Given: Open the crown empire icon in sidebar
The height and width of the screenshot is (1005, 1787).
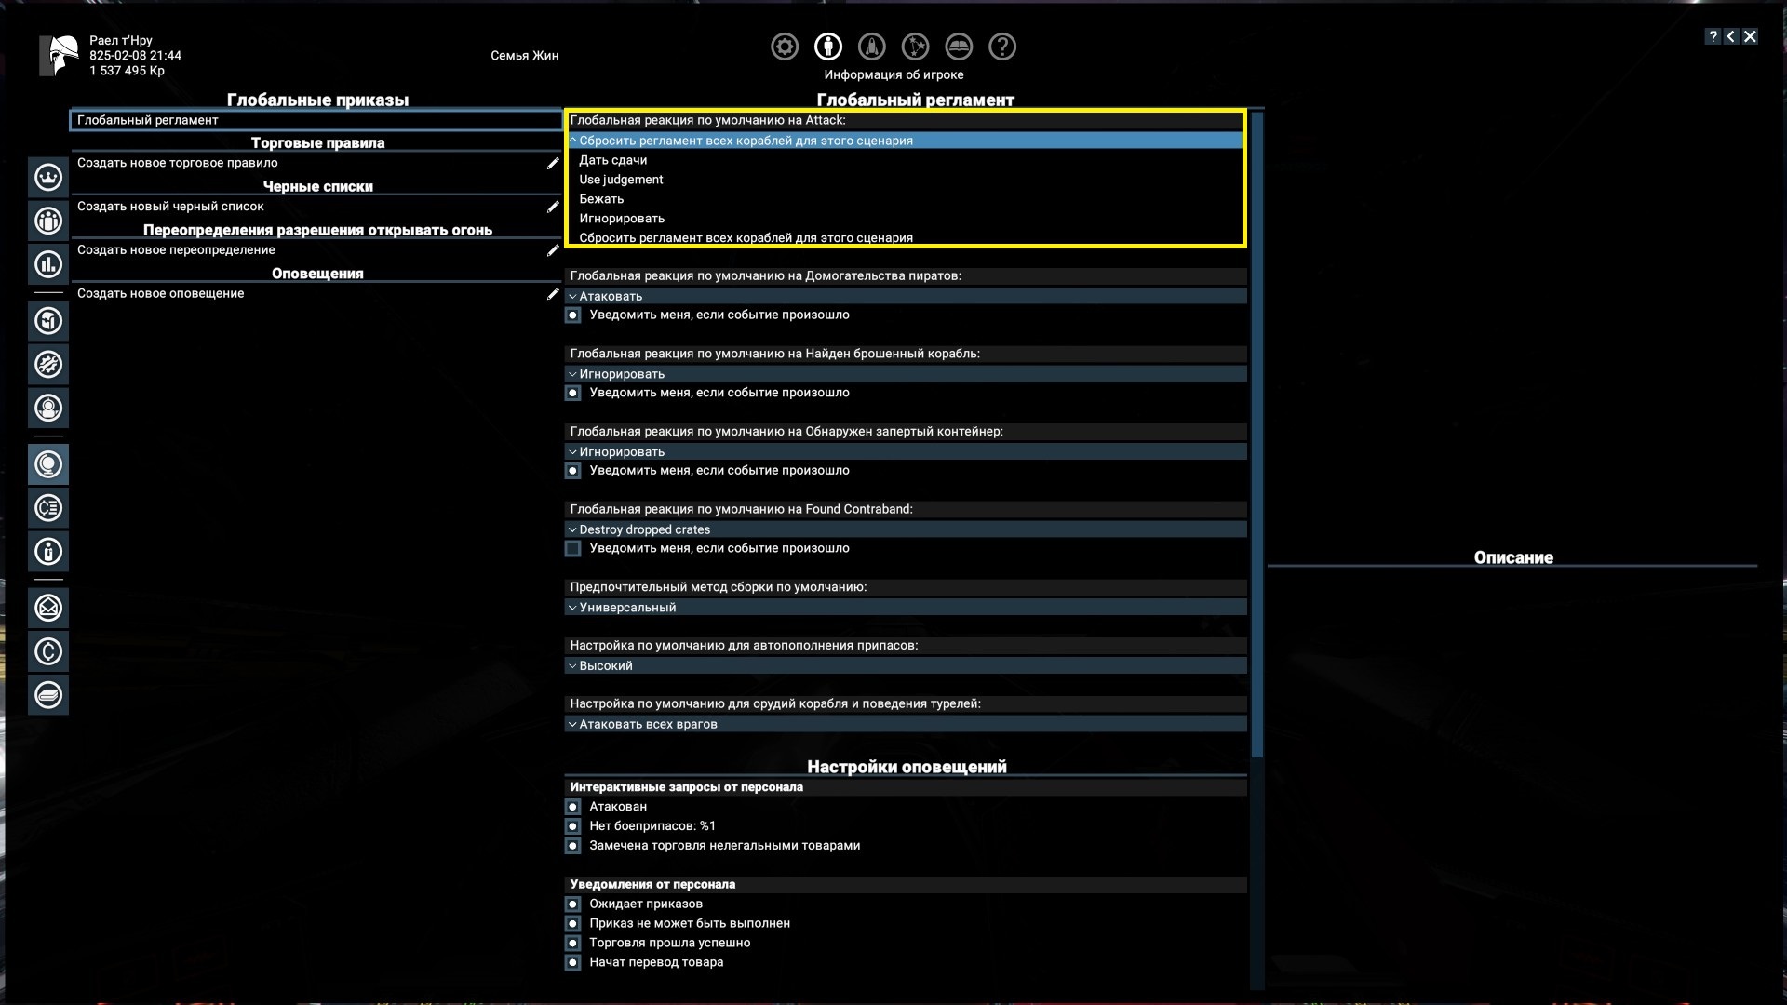Looking at the screenshot, I should (48, 177).
